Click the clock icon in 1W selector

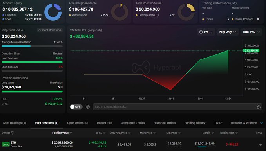click(x=201, y=32)
